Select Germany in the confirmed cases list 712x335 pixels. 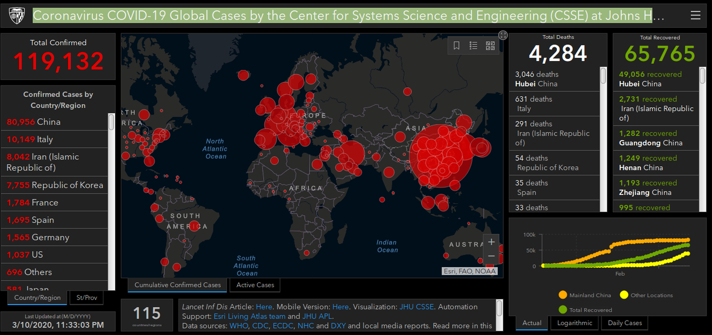pos(55,237)
